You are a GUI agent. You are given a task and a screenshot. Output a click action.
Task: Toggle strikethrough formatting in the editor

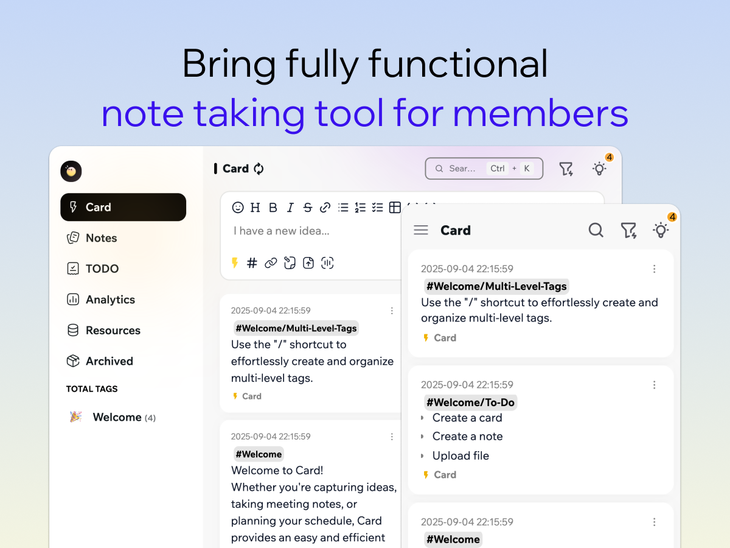pos(308,208)
